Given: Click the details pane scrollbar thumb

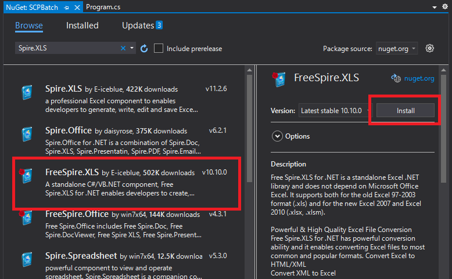Looking at the screenshot, I should (444, 128).
